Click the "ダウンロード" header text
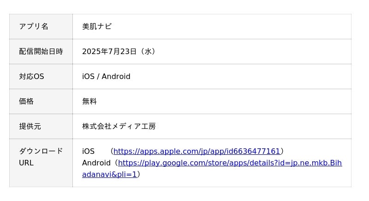Viewport: 369px width, 201px height. (41, 151)
